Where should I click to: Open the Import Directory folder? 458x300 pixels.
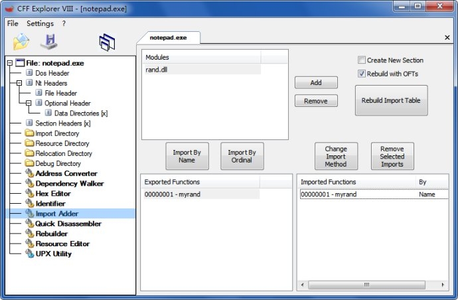[x=57, y=133]
